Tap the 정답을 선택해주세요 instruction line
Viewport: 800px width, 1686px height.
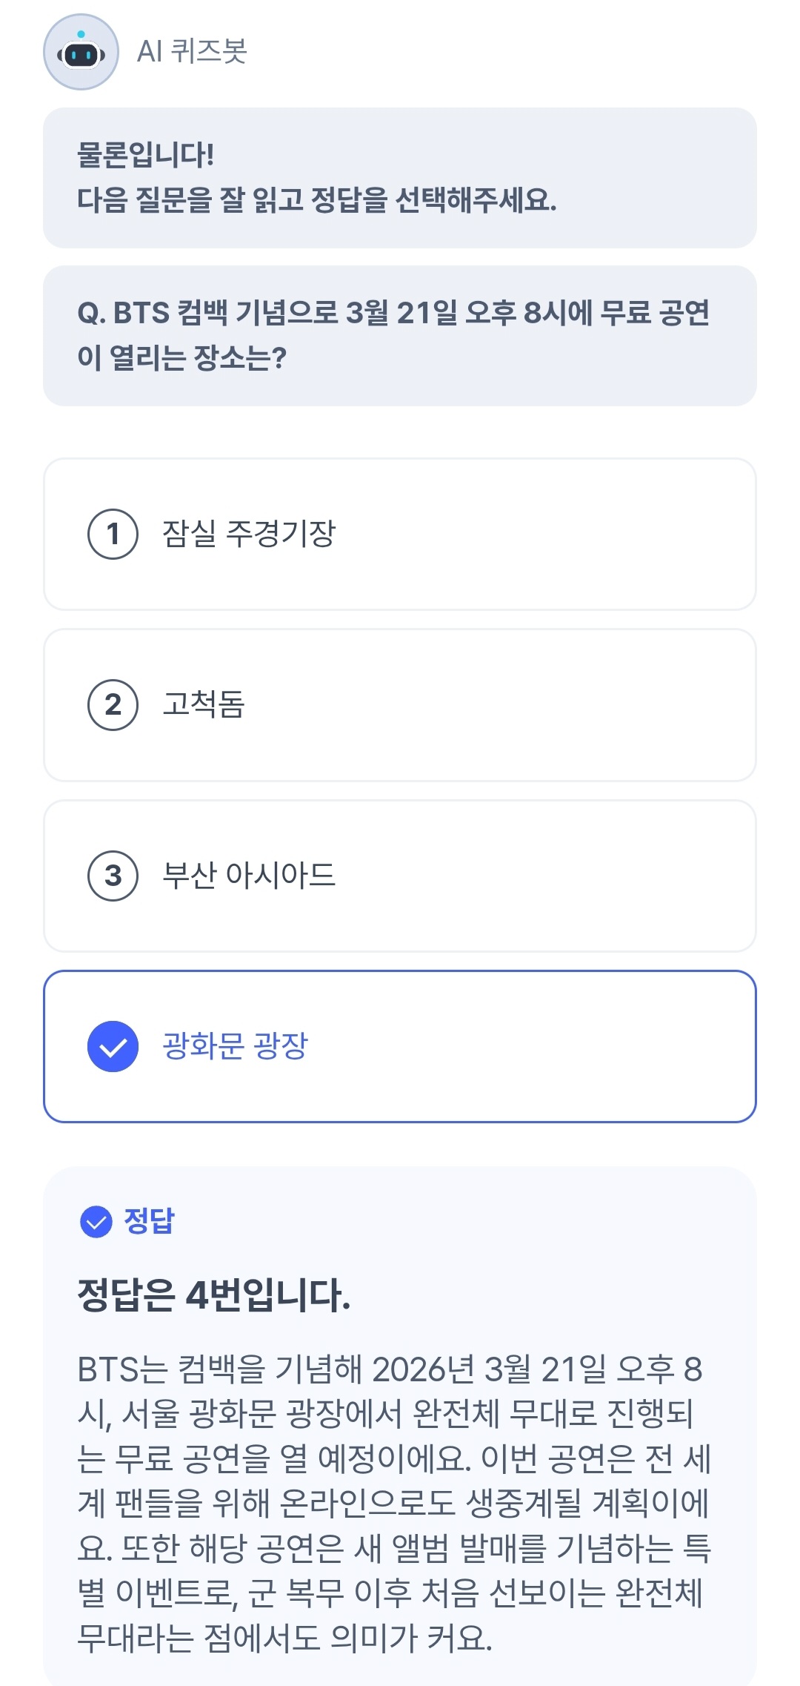[317, 199]
